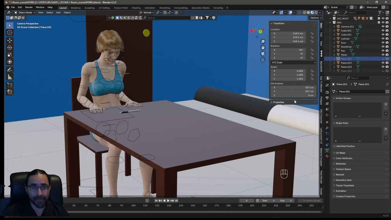
Task: Select the Scale tool
Action: pos(10,55)
